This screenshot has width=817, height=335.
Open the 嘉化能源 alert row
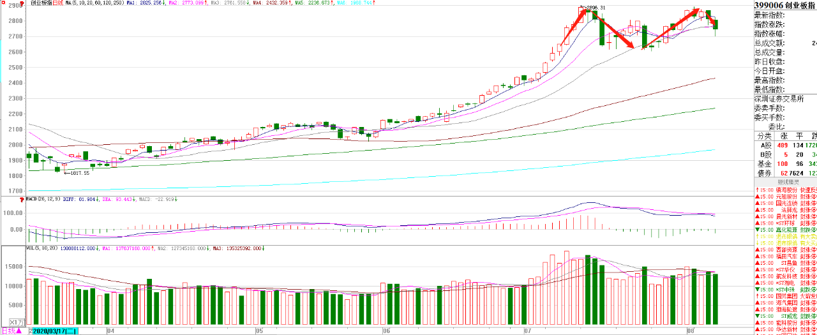coord(786,230)
